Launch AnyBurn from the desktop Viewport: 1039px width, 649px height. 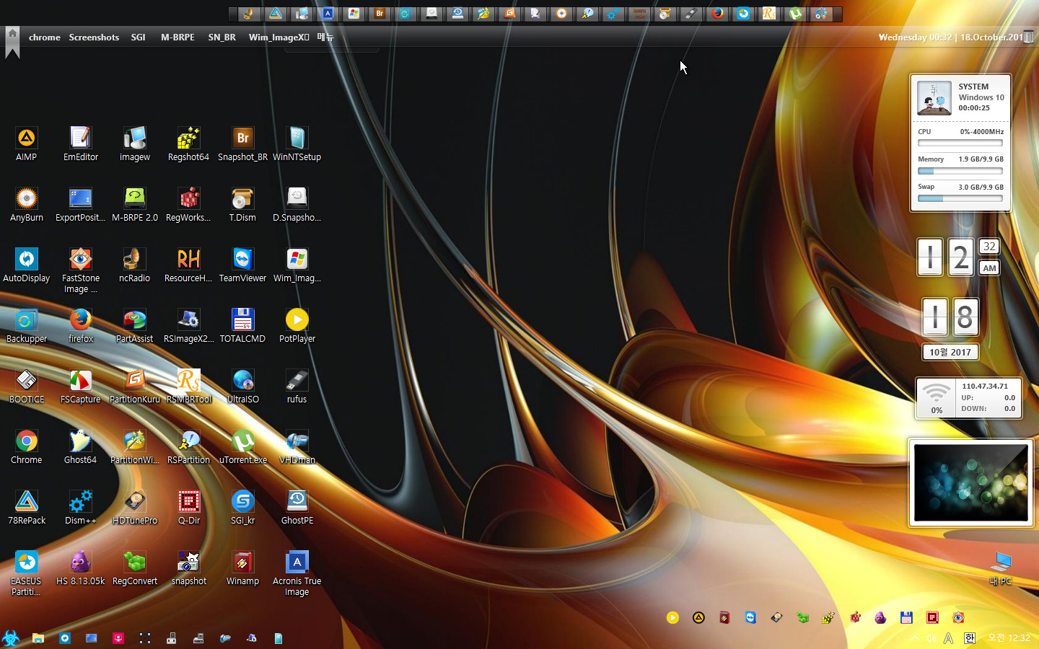(x=27, y=203)
